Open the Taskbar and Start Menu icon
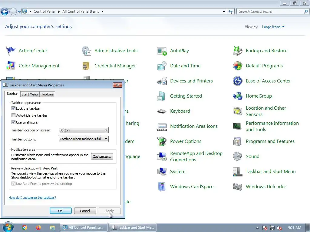The image size is (310, 232). coord(237,172)
